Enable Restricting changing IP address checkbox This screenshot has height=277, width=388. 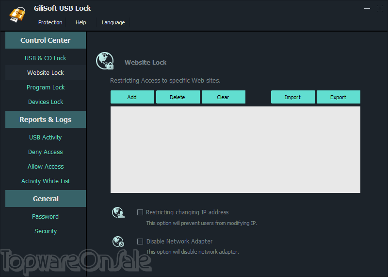tap(140, 212)
